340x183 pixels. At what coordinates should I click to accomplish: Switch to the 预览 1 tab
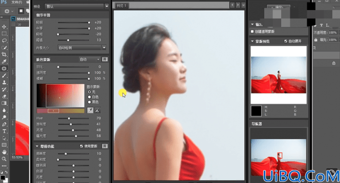pyautogui.click(x=121, y=6)
